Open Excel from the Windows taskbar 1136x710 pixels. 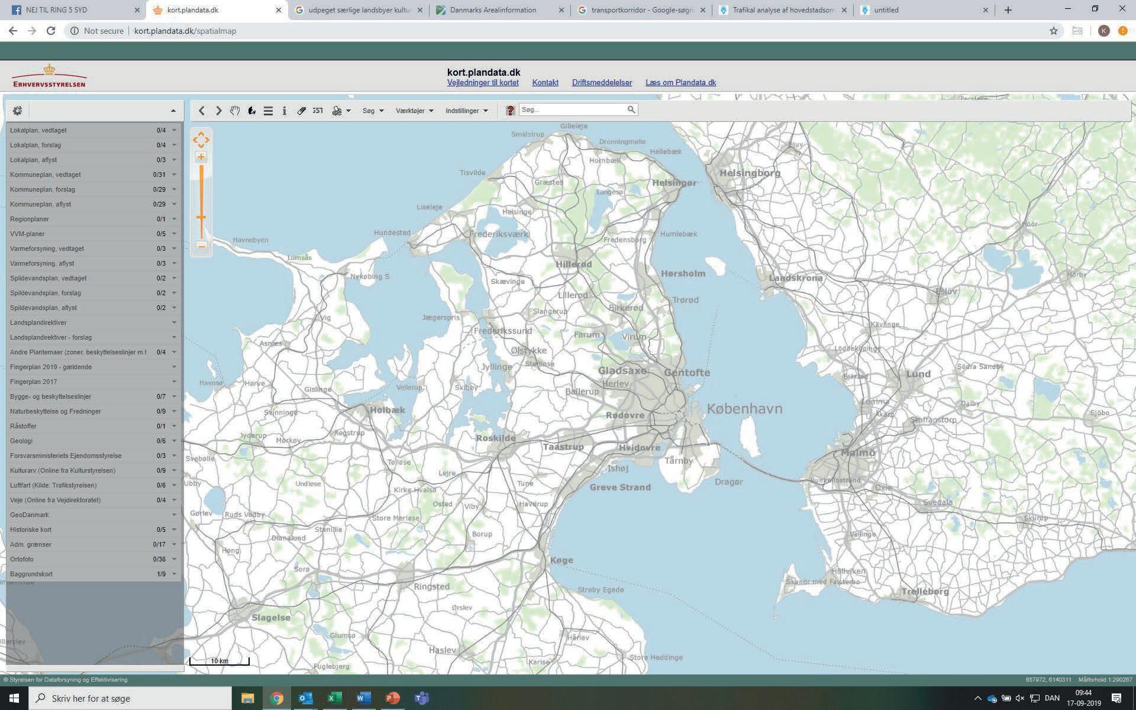(x=334, y=698)
